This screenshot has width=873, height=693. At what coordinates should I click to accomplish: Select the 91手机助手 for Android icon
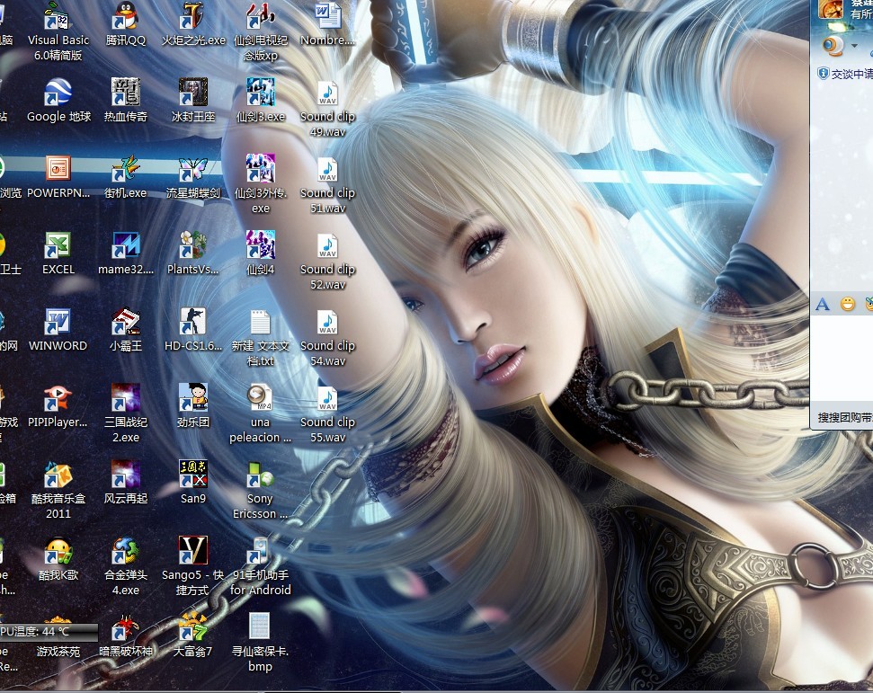[x=260, y=552]
